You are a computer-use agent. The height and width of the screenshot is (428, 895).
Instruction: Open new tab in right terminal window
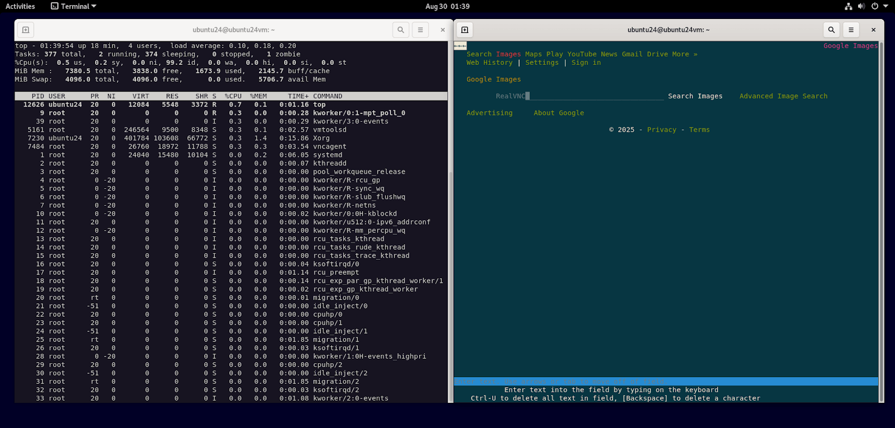[x=464, y=30]
